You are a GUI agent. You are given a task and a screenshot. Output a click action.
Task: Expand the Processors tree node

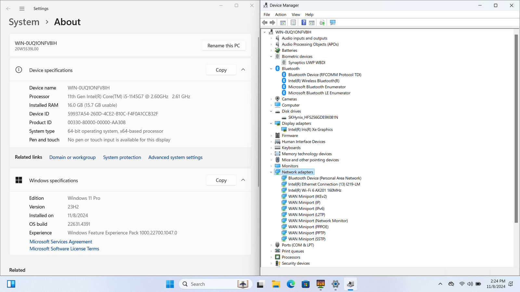(x=271, y=257)
